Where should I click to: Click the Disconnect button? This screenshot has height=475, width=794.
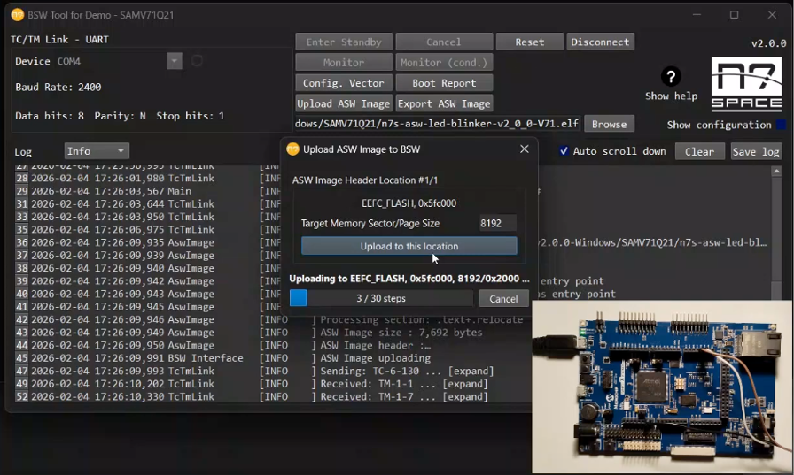pos(600,42)
